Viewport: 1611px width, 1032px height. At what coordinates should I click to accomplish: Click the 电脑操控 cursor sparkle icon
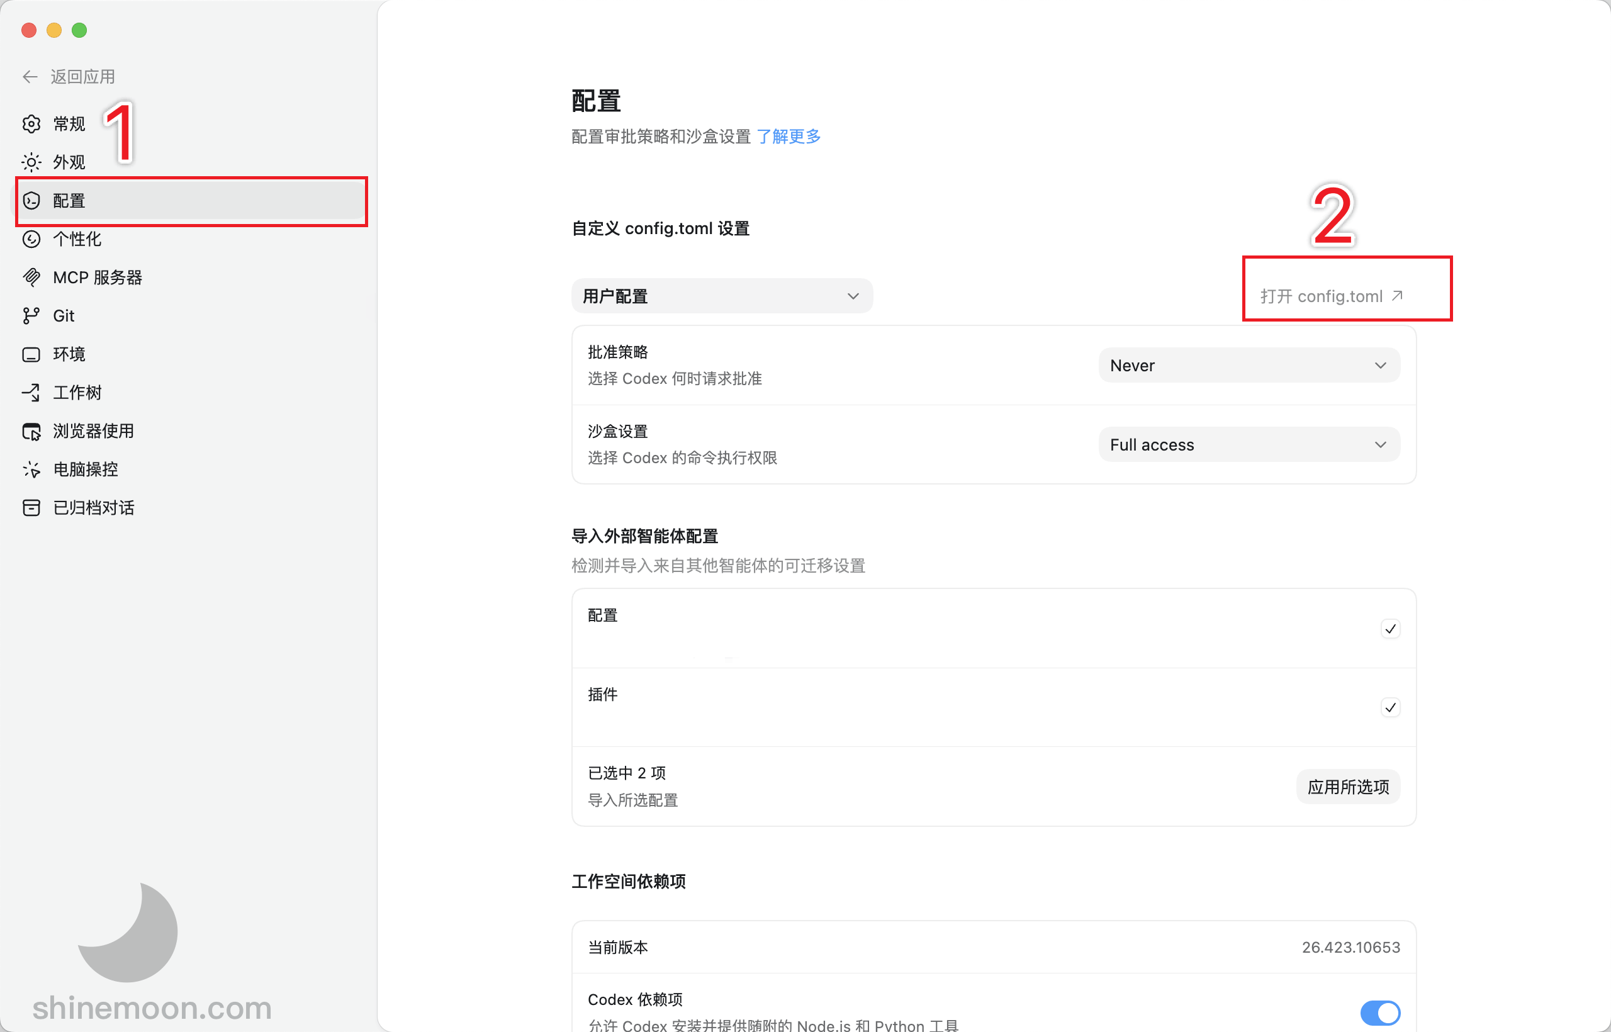click(31, 469)
